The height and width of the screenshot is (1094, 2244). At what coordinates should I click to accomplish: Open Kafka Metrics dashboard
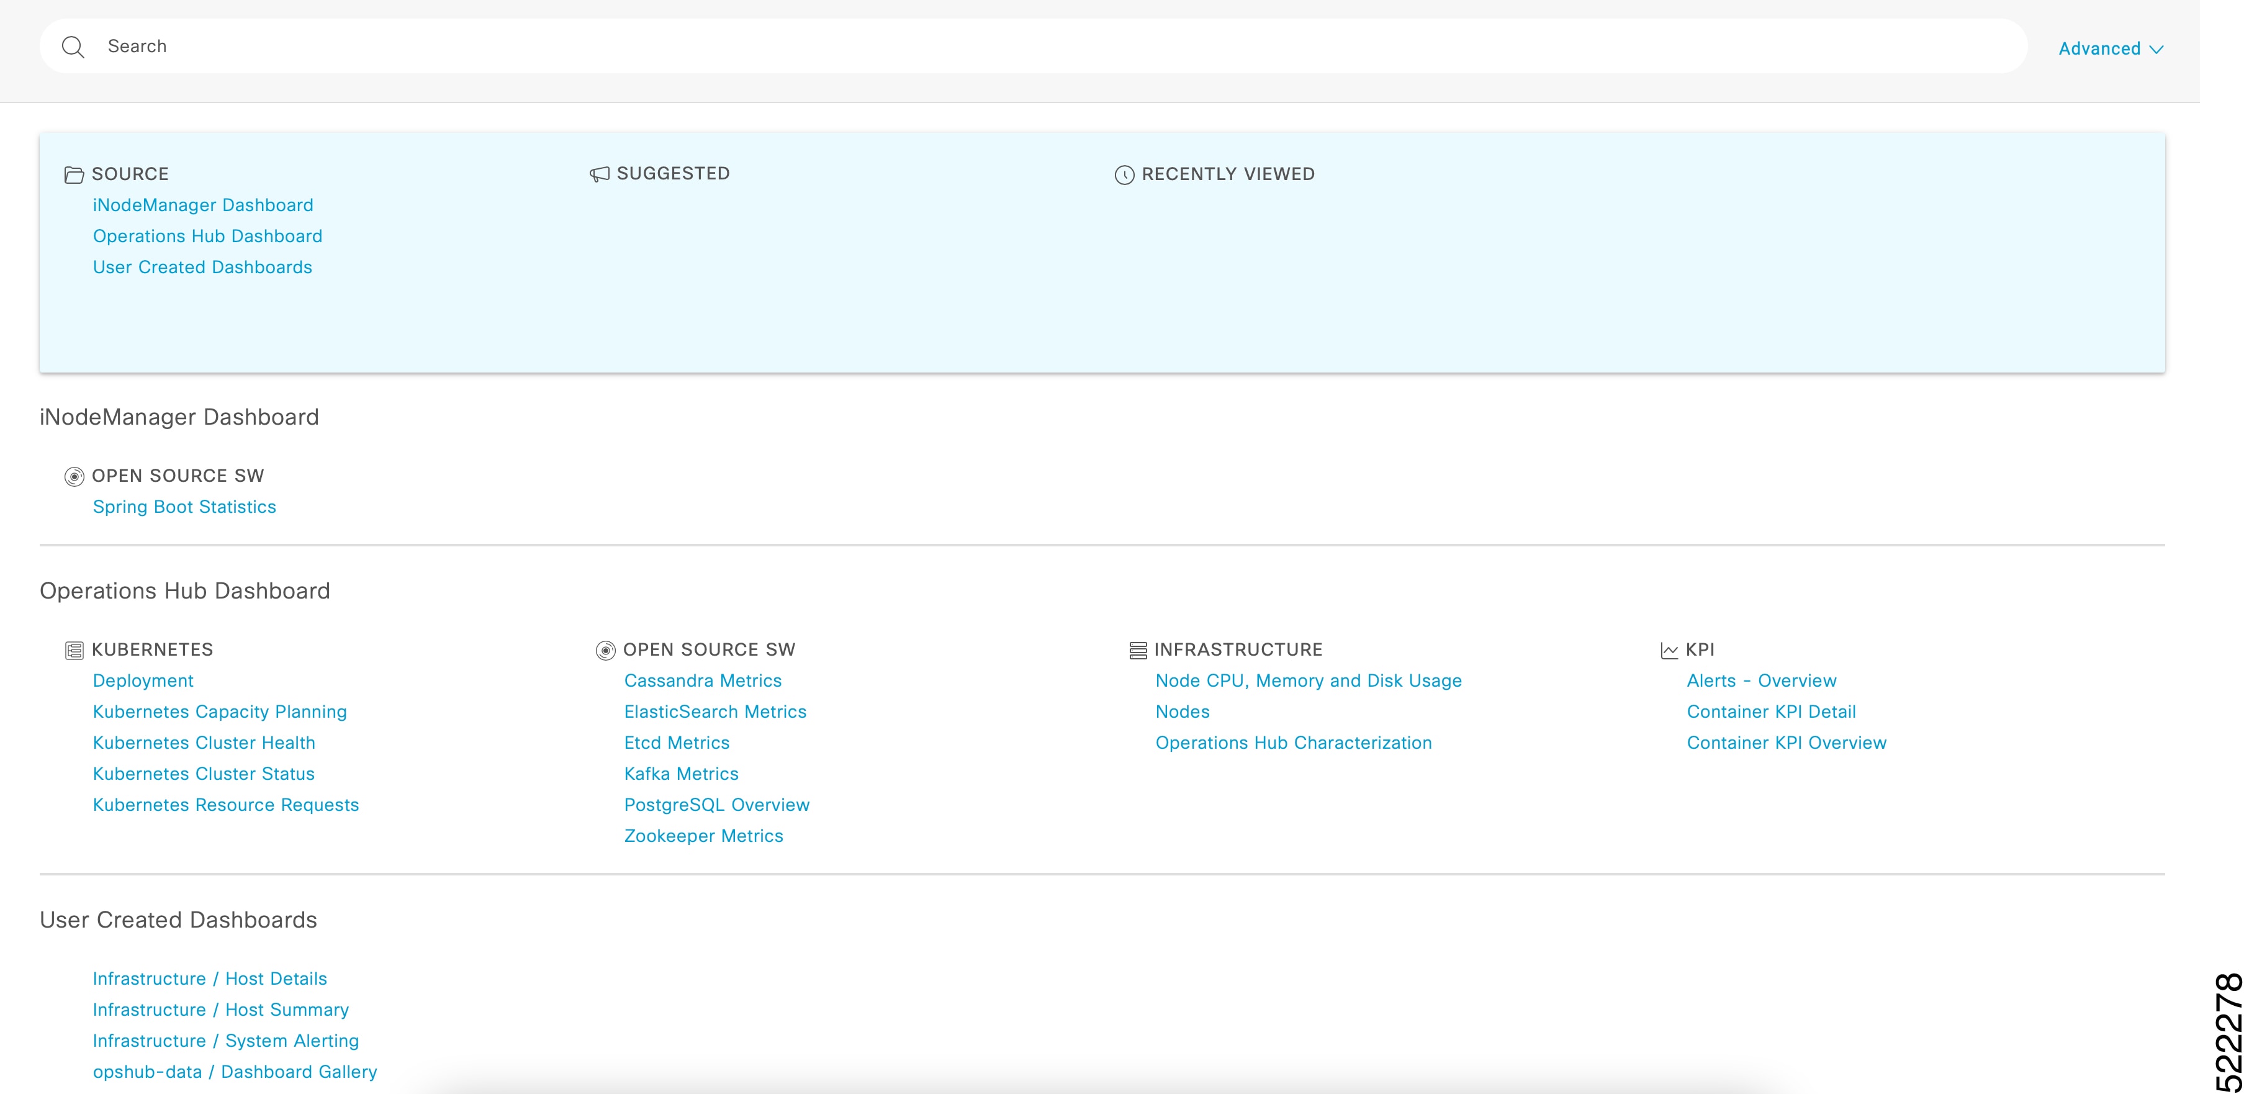coord(681,774)
